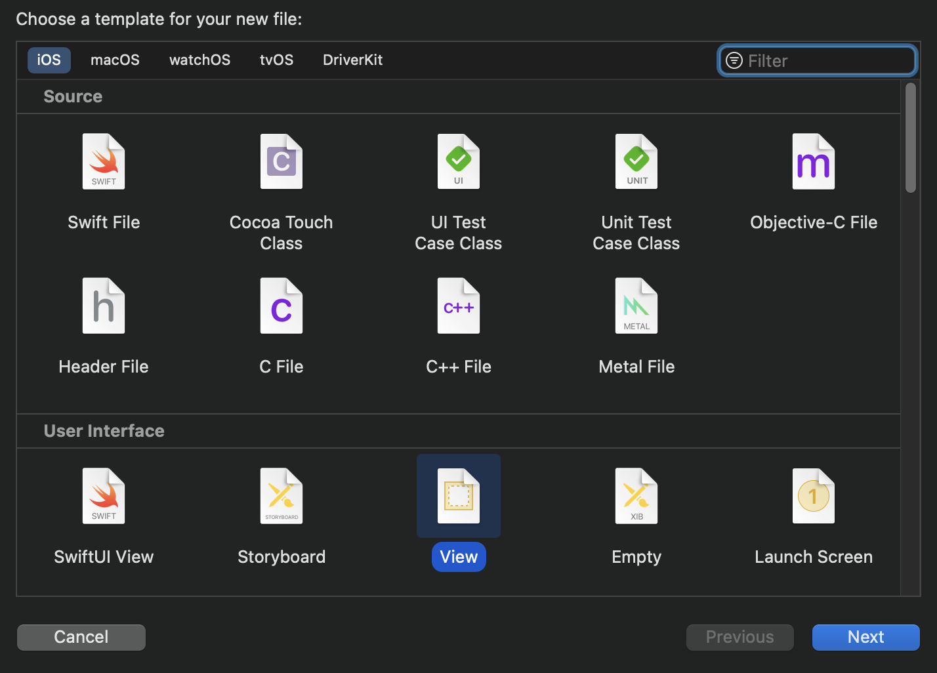Click the highlighted View template icon
This screenshot has height=673, width=937.
pos(459,496)
